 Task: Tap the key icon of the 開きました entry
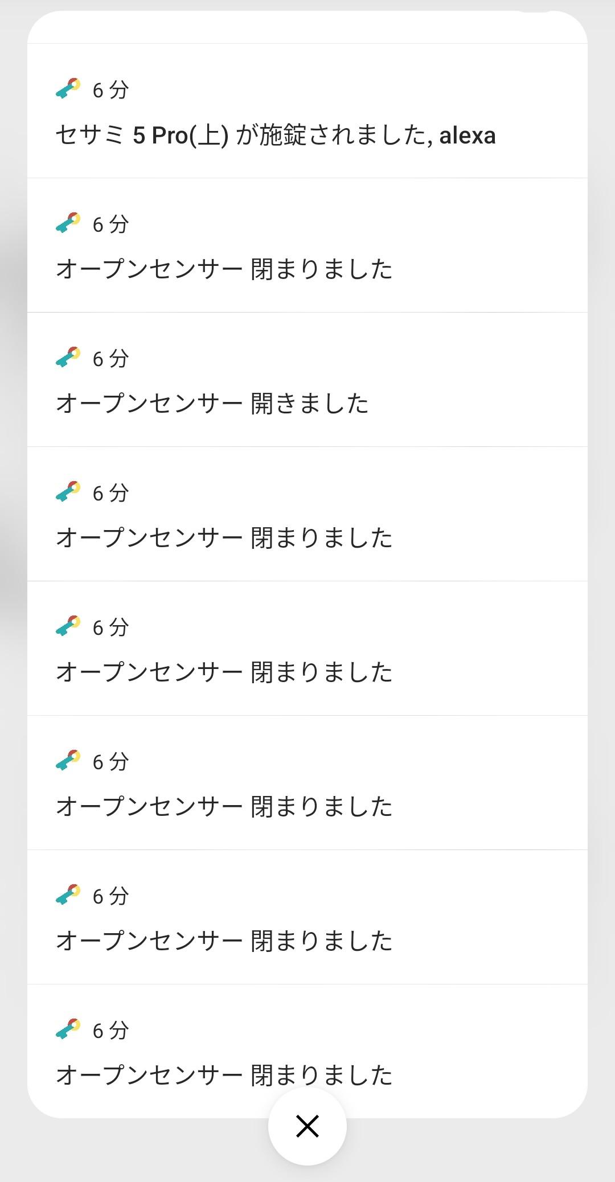68,358
